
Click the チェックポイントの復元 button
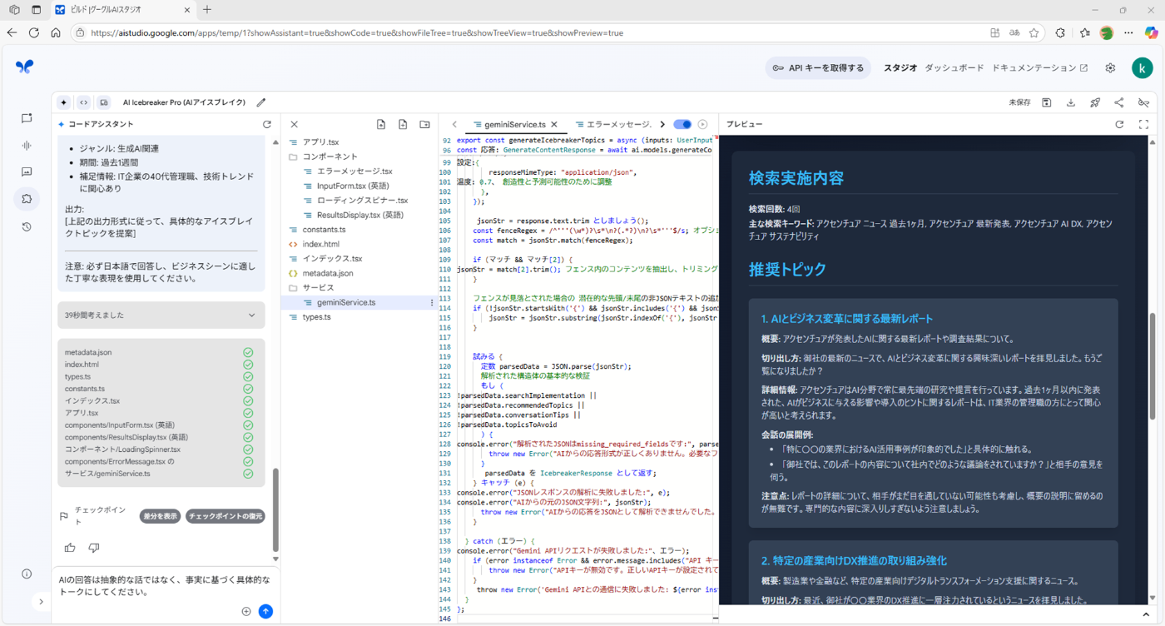coord(225,516)
